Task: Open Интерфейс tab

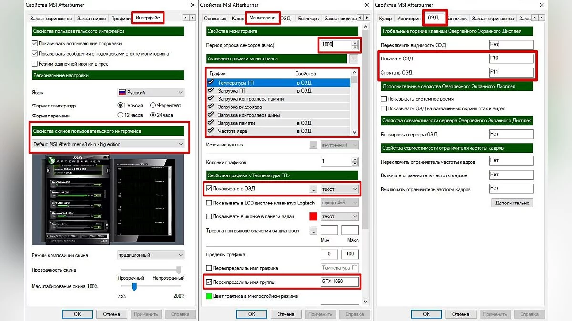Action: click(149, 18)
